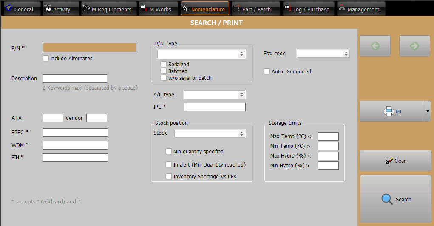Screen dimensions: 434x226
Task: Click the General tab globe icon
Action: coord(9,8)
